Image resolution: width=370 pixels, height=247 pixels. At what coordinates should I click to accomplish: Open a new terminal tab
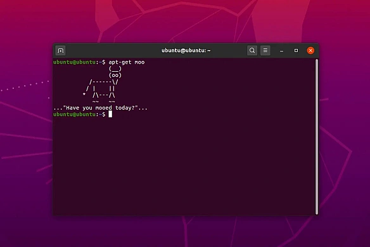(x=60, y=51)
